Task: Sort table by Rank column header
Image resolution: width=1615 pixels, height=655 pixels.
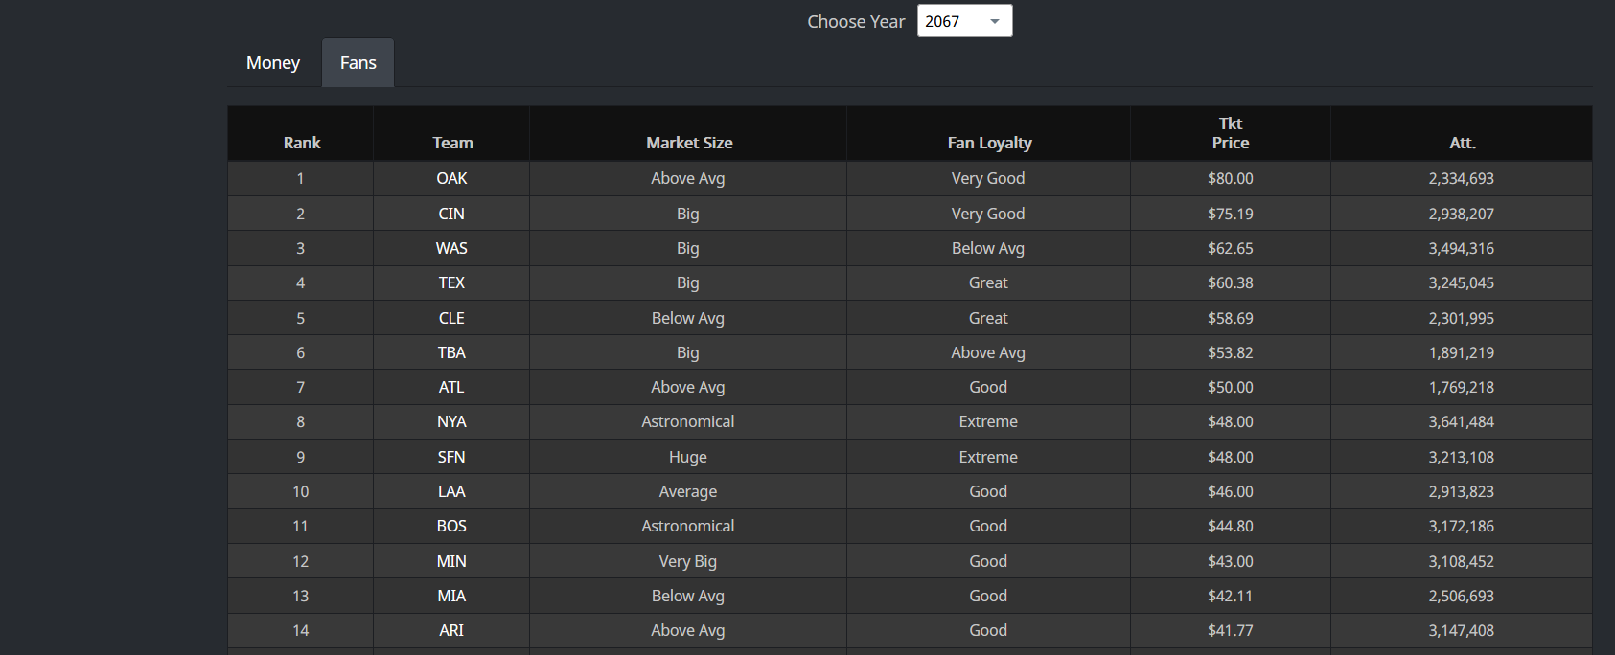Action: point(302,143)
